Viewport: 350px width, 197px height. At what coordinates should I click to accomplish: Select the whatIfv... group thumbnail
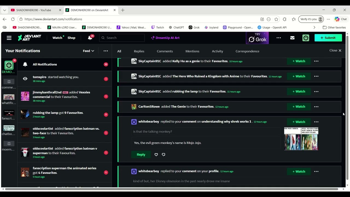[x=9, y=97]
